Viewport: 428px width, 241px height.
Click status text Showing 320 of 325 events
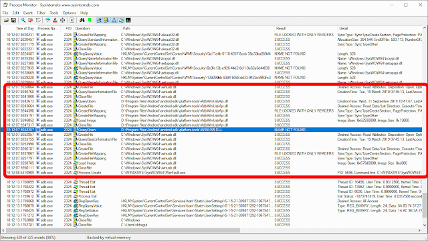point(28,238)
